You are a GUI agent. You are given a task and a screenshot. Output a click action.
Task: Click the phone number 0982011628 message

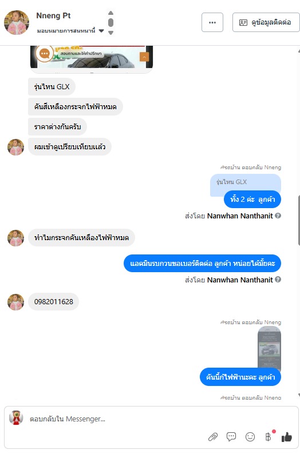click(x=54, y=302)
